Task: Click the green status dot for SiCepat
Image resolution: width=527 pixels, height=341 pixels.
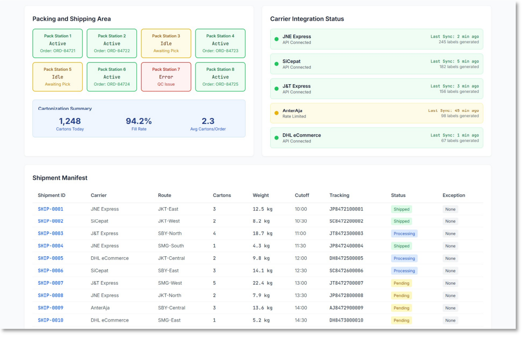Action: pyautogui.click(x=276, y=64)
